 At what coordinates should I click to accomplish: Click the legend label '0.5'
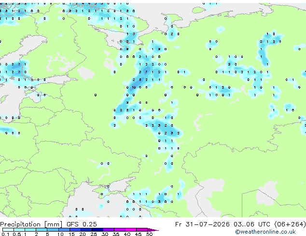(17, 234)
